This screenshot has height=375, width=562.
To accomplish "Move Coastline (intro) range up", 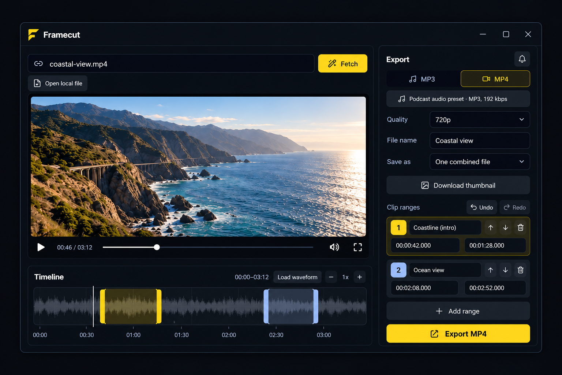I will [x=491, y=228].
